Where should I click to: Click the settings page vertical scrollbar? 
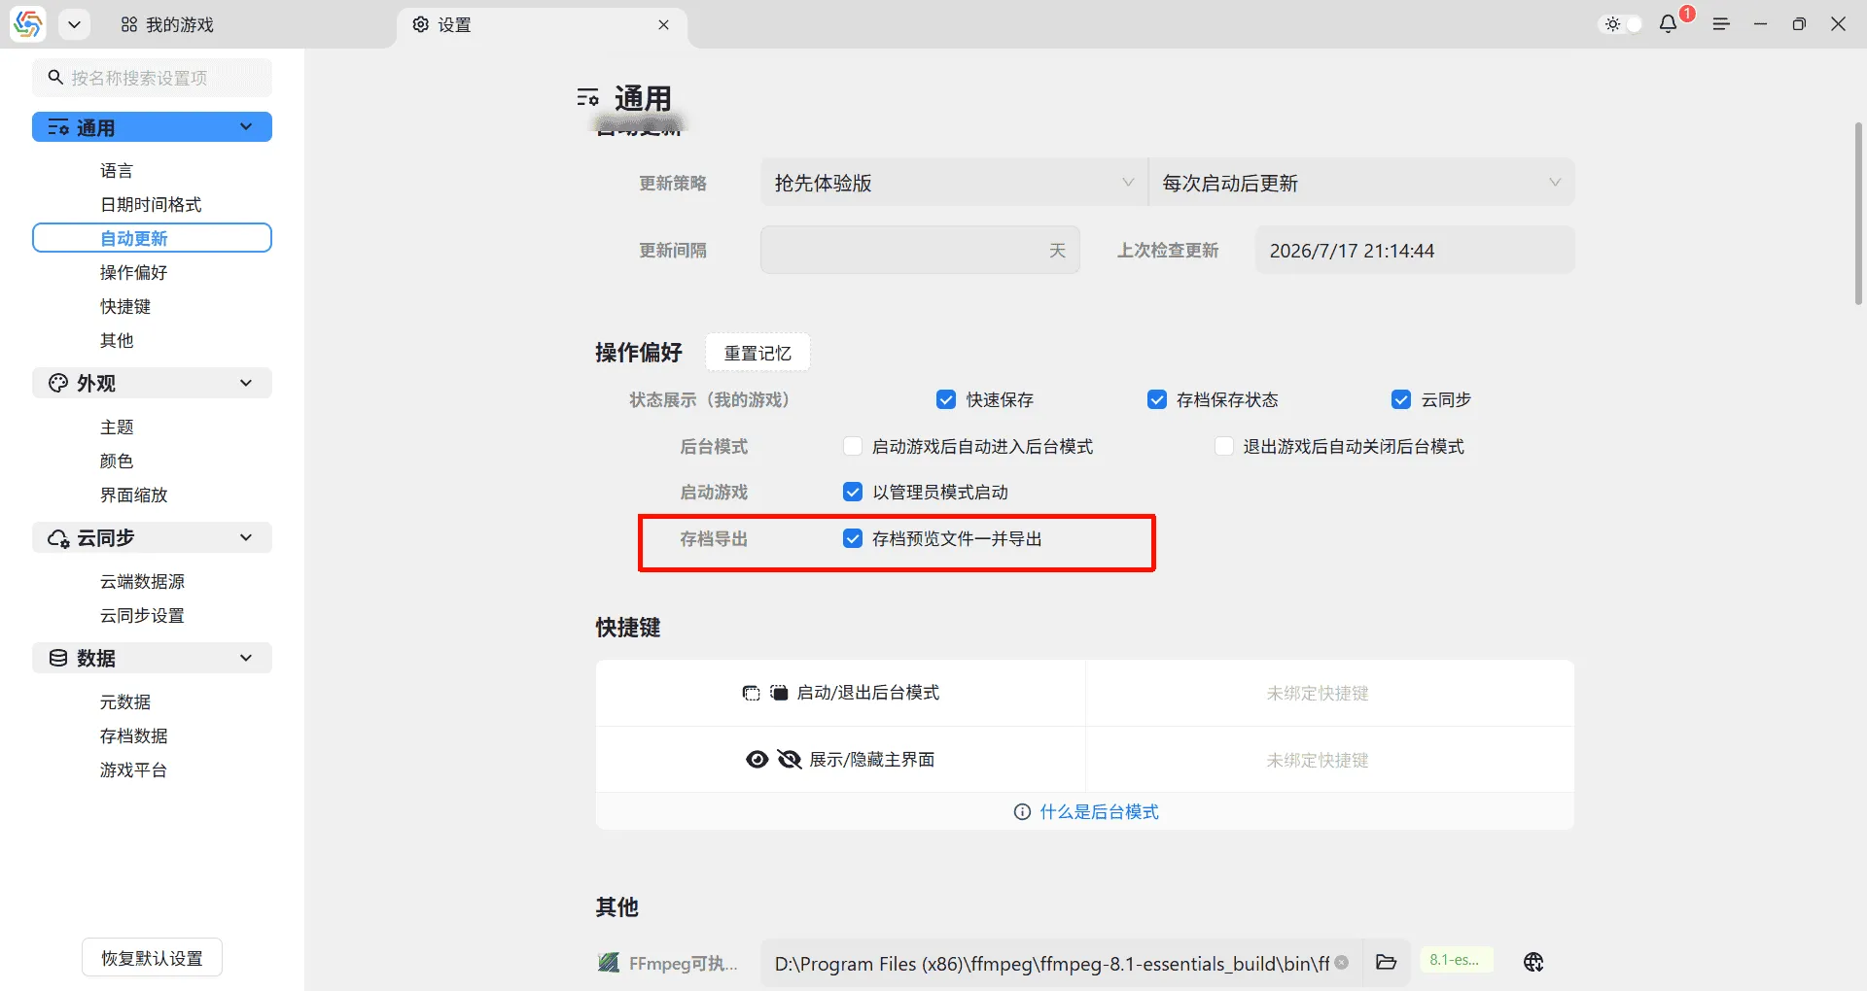[x=1858, y=214]
